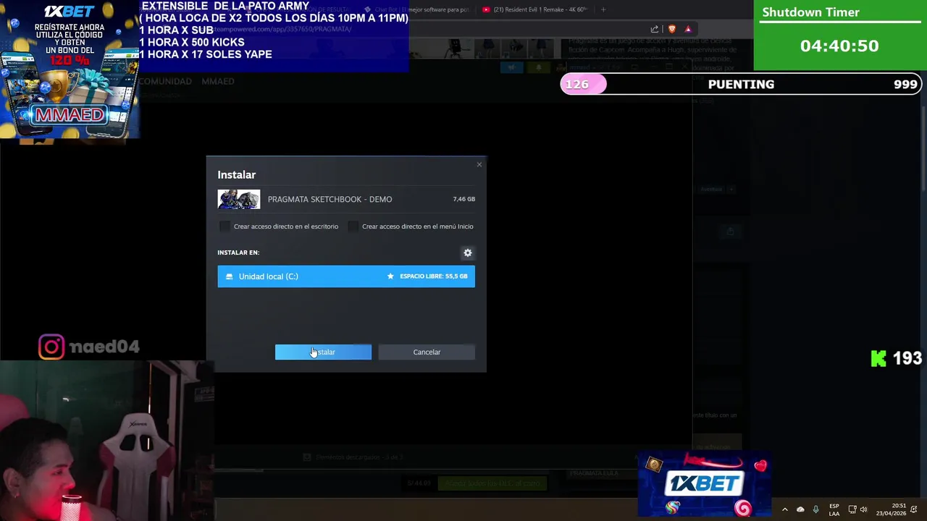Viewport: 927px width, 521px height.
Task: Select the Unidad local (C:) drive
Action: pos(346,276)
